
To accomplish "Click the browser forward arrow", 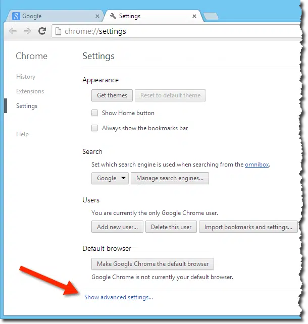I will pyautogui.click(x=27, y=31).
